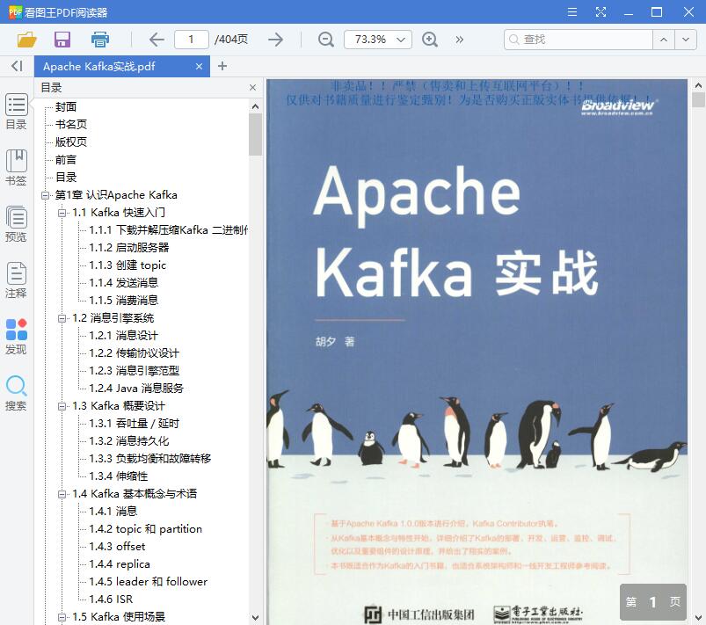
Task: Open the hamburger menu in title bar
Action: pos(572,11)
